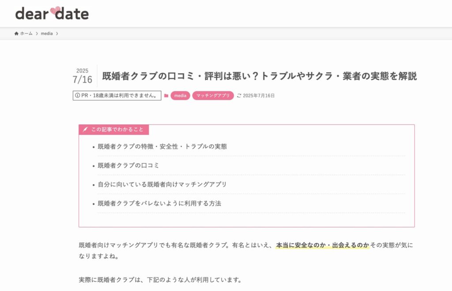Click the feather icon in この記事でわかること
Screen dimensions: 452x291
tap(86, 130)
